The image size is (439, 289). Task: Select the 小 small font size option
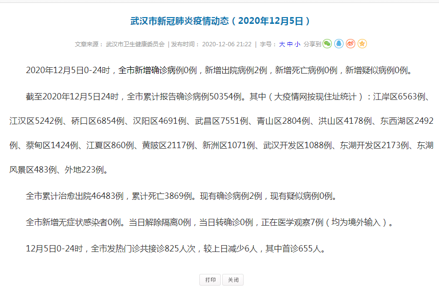298,43
